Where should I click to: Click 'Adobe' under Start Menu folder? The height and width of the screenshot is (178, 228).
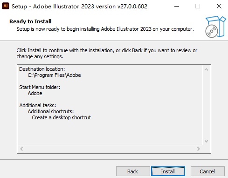tap(35, 93)
